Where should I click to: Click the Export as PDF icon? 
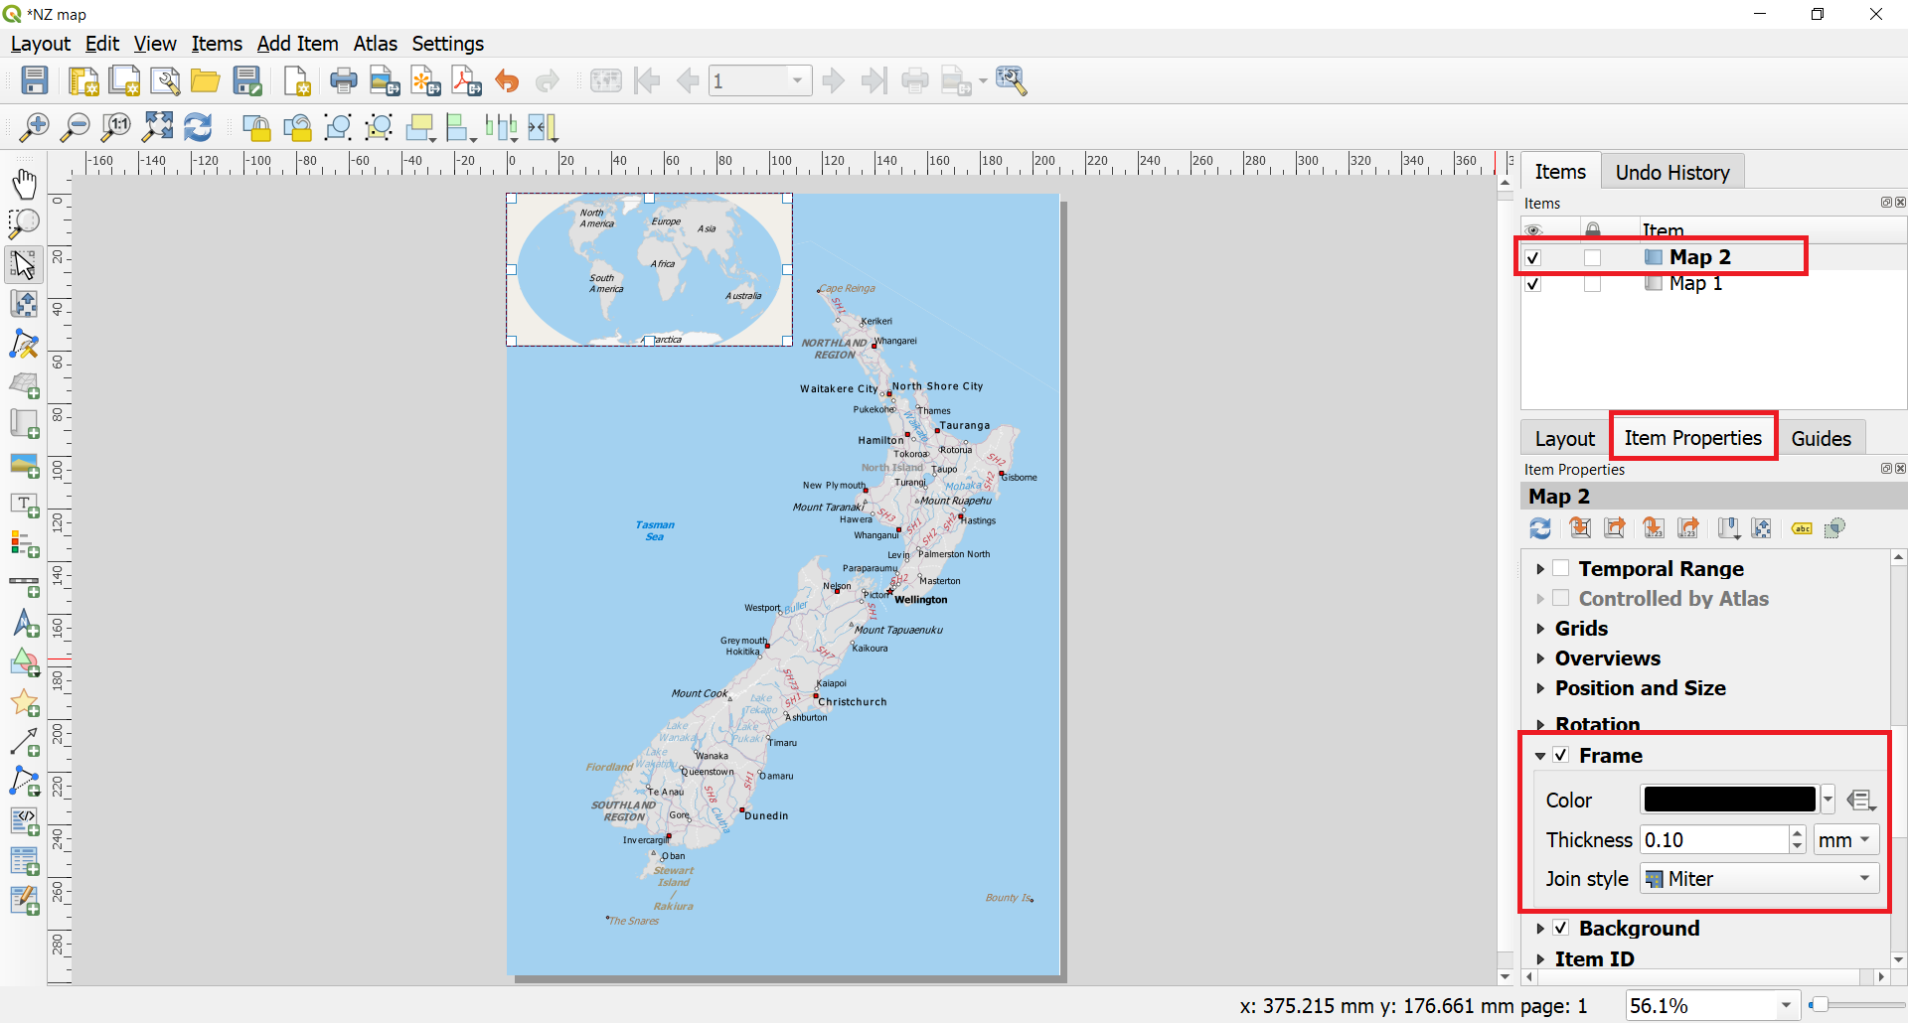click(466, 80)
